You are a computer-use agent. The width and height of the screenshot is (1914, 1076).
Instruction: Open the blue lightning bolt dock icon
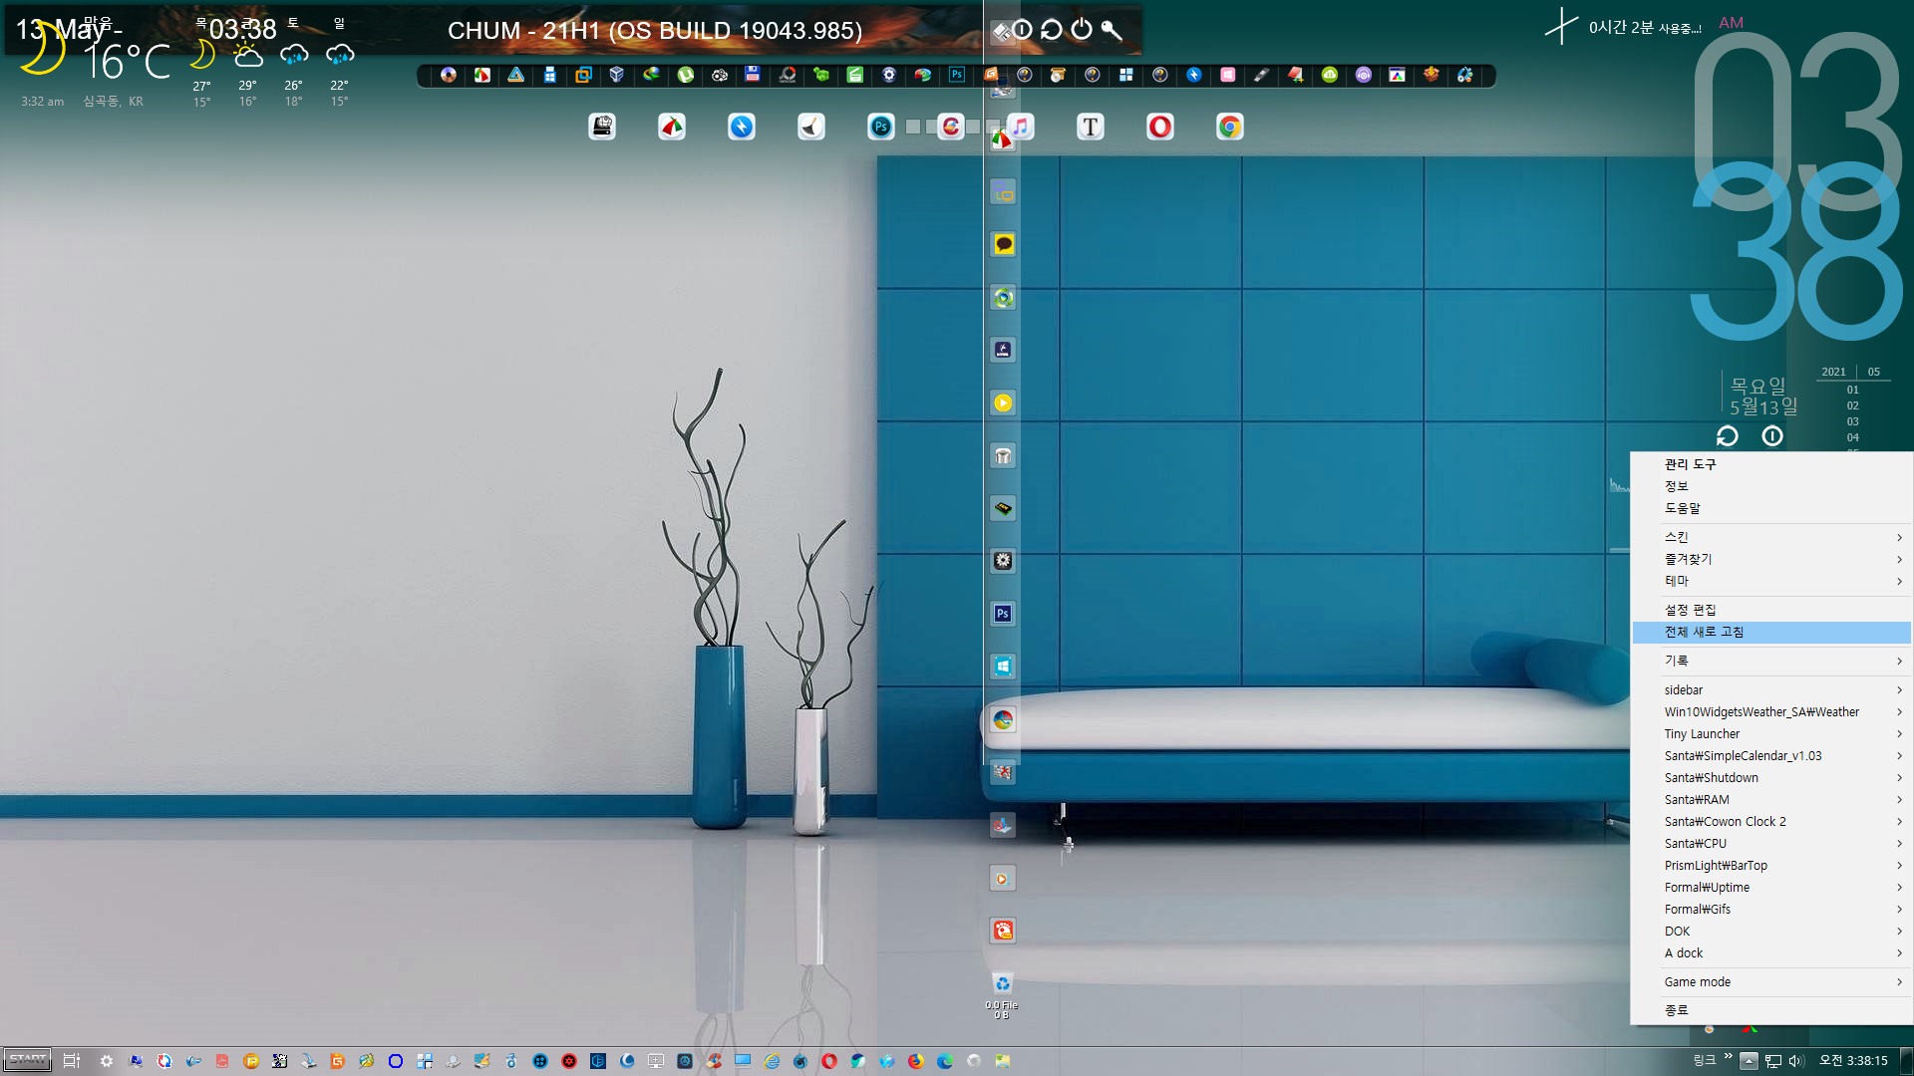741,127
